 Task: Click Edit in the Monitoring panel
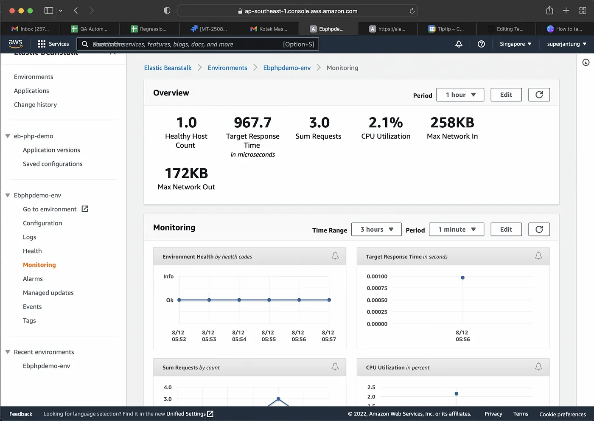pos(506,229)
